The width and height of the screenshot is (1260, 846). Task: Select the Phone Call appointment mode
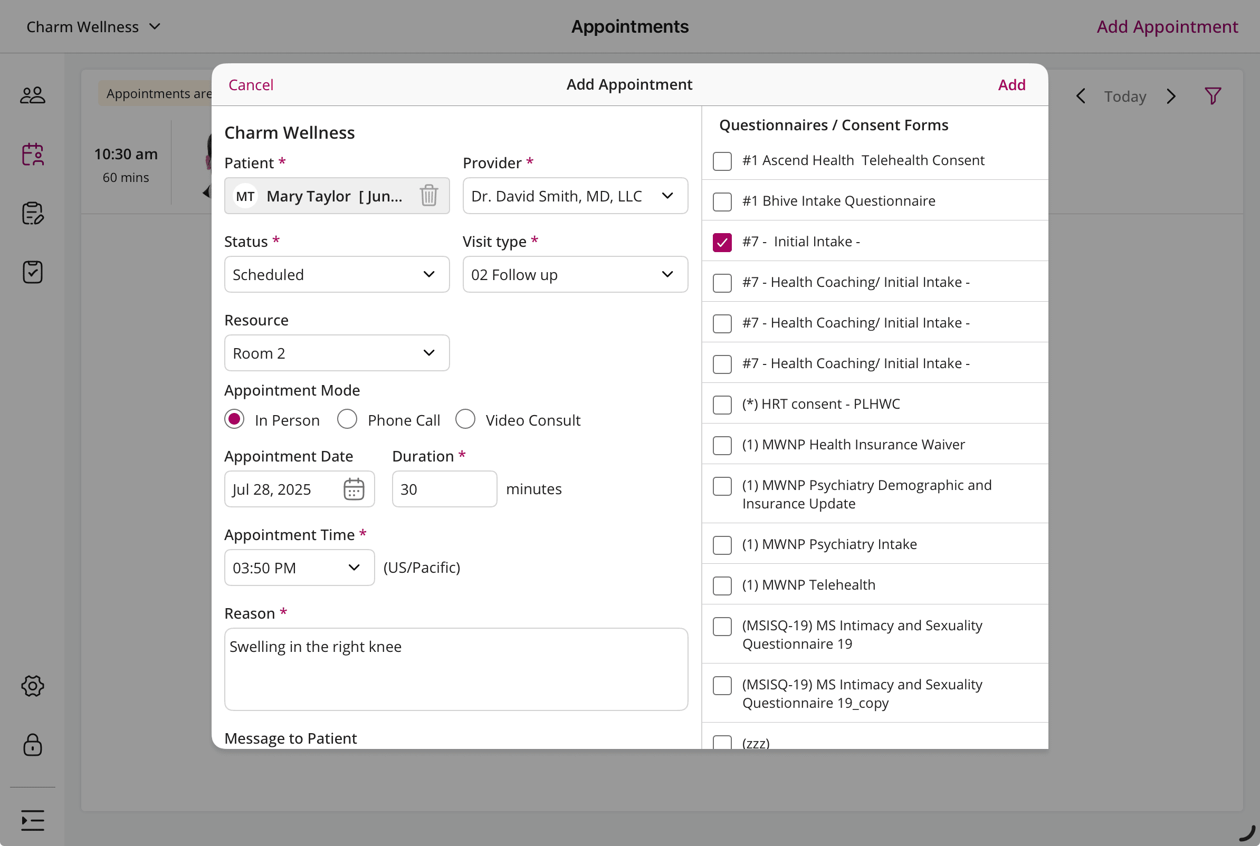pyautogui.click(x=347, y=419)
